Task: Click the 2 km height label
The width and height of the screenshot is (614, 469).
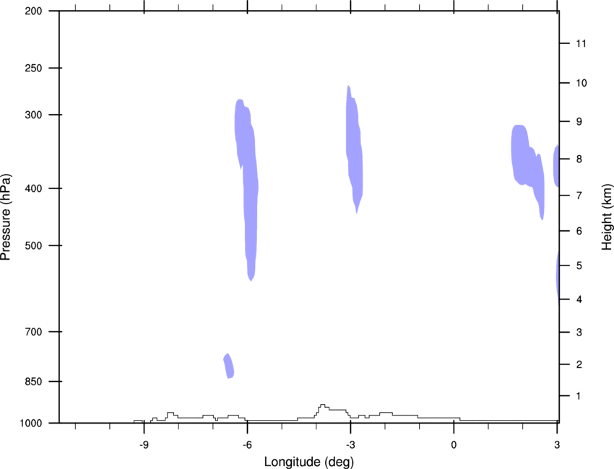Action: [x=579, y=364]
